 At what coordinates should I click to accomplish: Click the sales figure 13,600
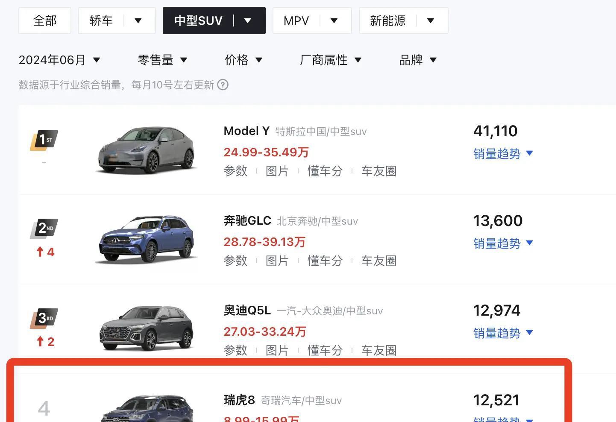[x=498, y=221]
